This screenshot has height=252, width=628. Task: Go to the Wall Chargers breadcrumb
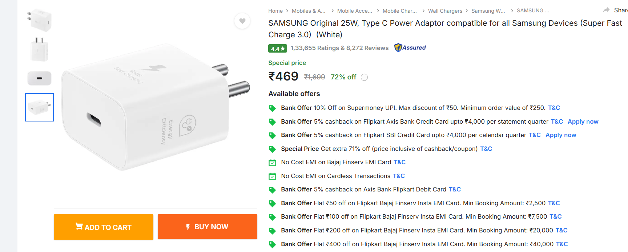point(445,11)
